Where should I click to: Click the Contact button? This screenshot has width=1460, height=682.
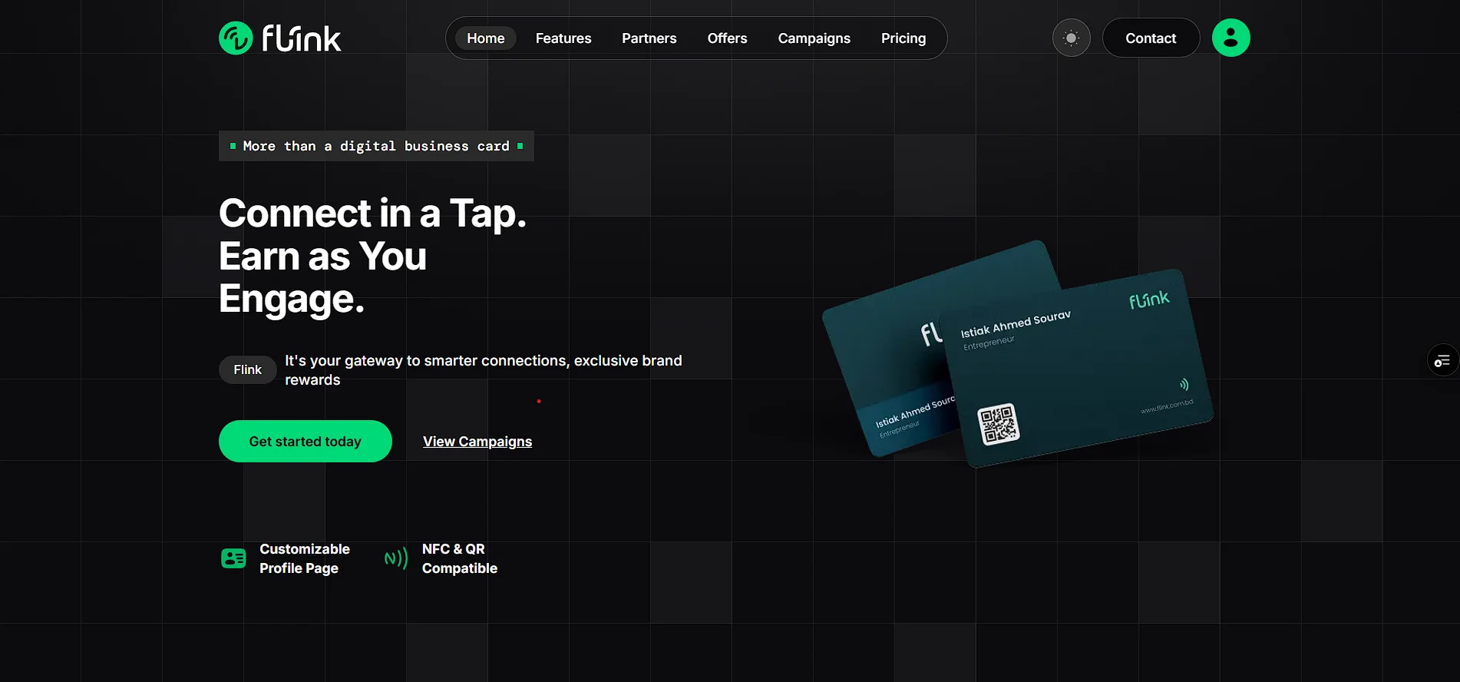(1151, 38)
